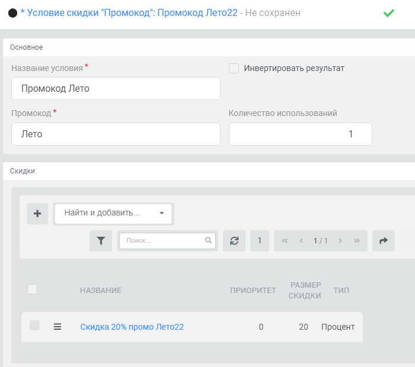Select the Скидка 20% промо Лето22 row checkbox
Screen dimensions: 415x367
pyautogui.click(x=34, y=325)
